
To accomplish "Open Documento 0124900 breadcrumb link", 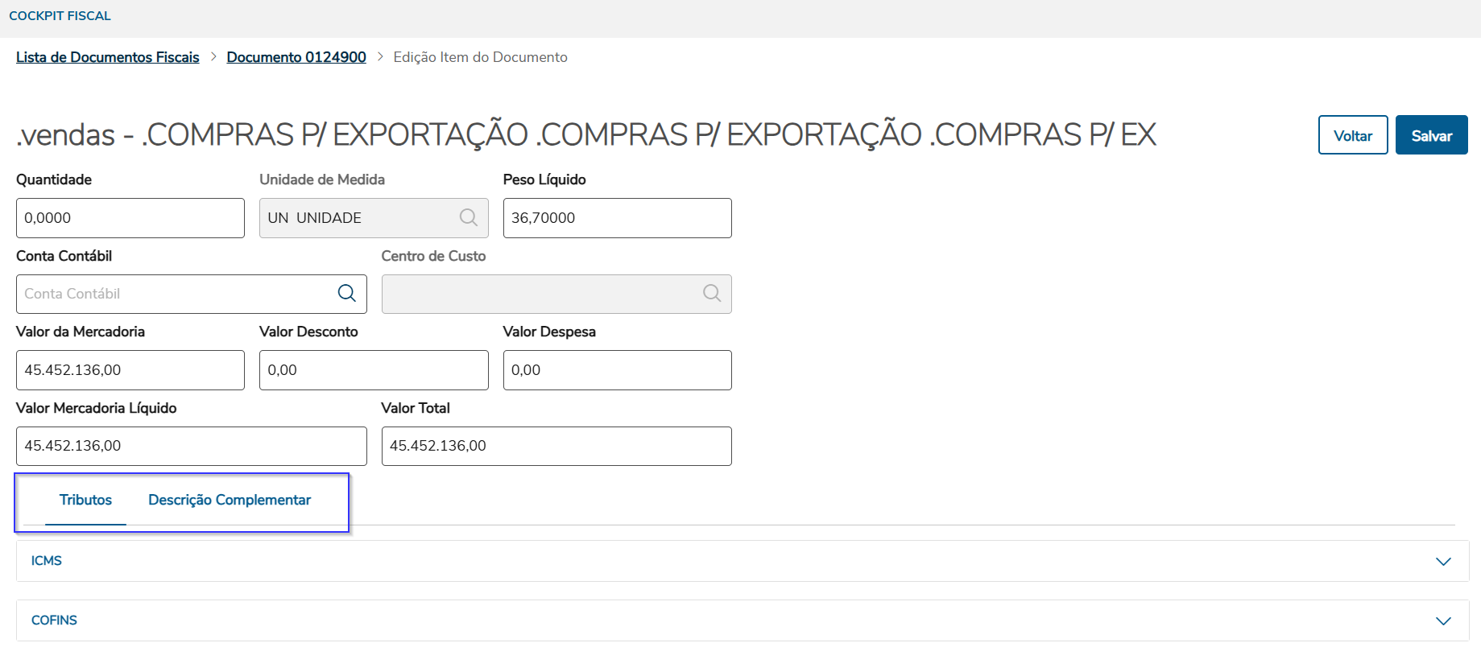I will pos(296,57).
